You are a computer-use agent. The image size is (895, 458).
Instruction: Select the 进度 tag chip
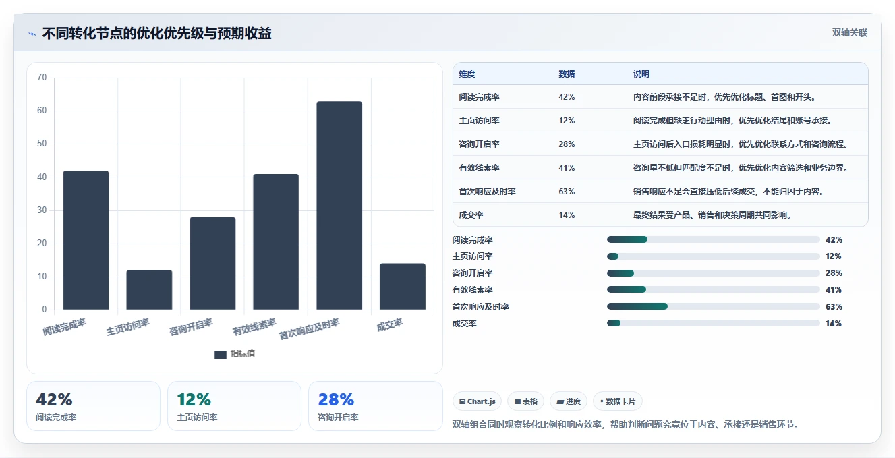pyautogui.click(x=569, y=401)
